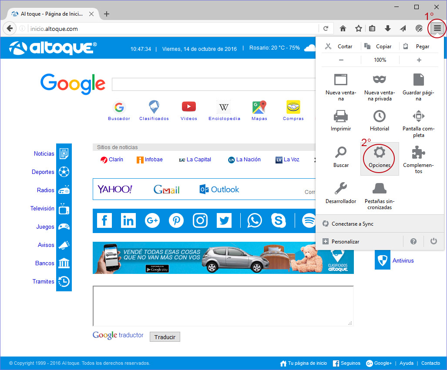Click the power quit icon in menu

click(434, 241)
